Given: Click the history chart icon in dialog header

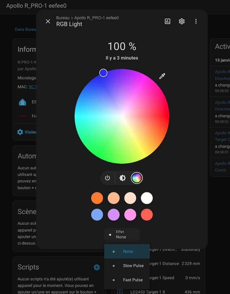Looking at the screenshot, I should click(x=168, y=21).
